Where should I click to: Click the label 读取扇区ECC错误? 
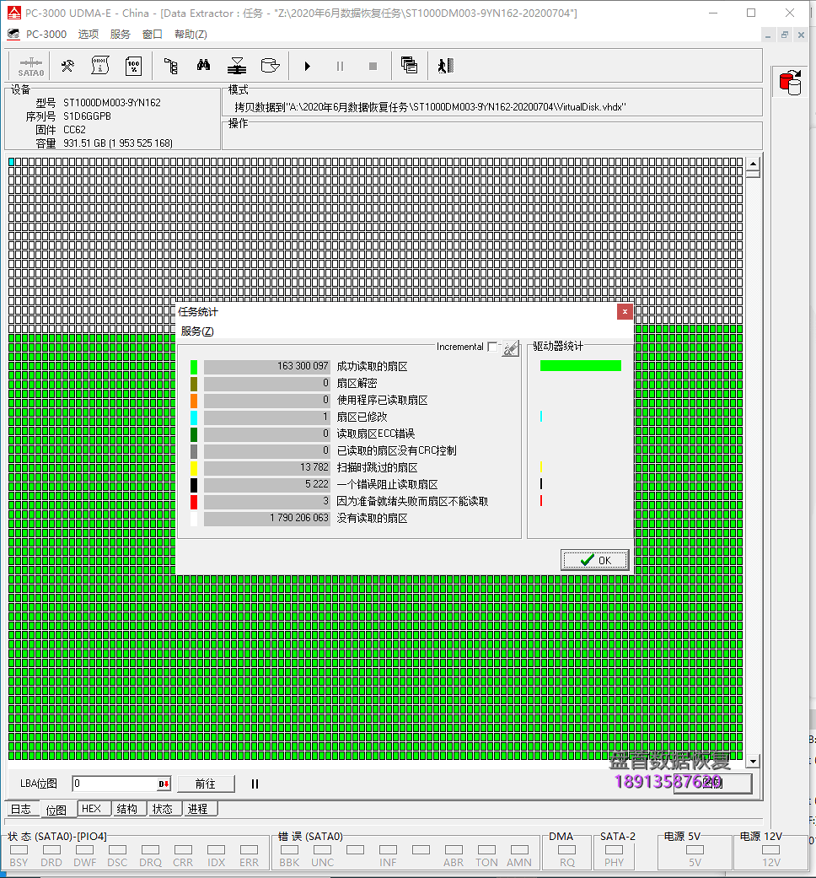coord(375,434)
